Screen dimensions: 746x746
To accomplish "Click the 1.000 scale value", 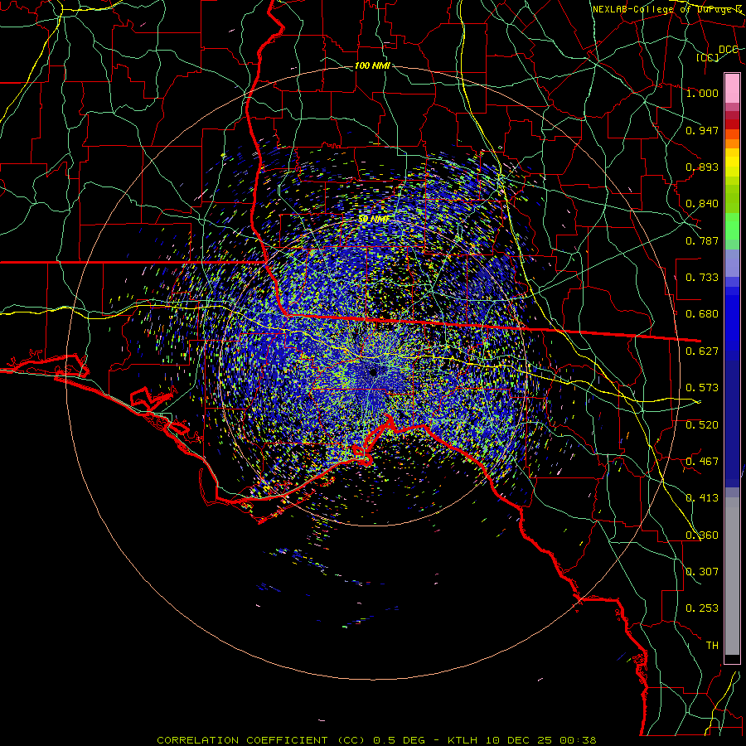I will (702, 93).
